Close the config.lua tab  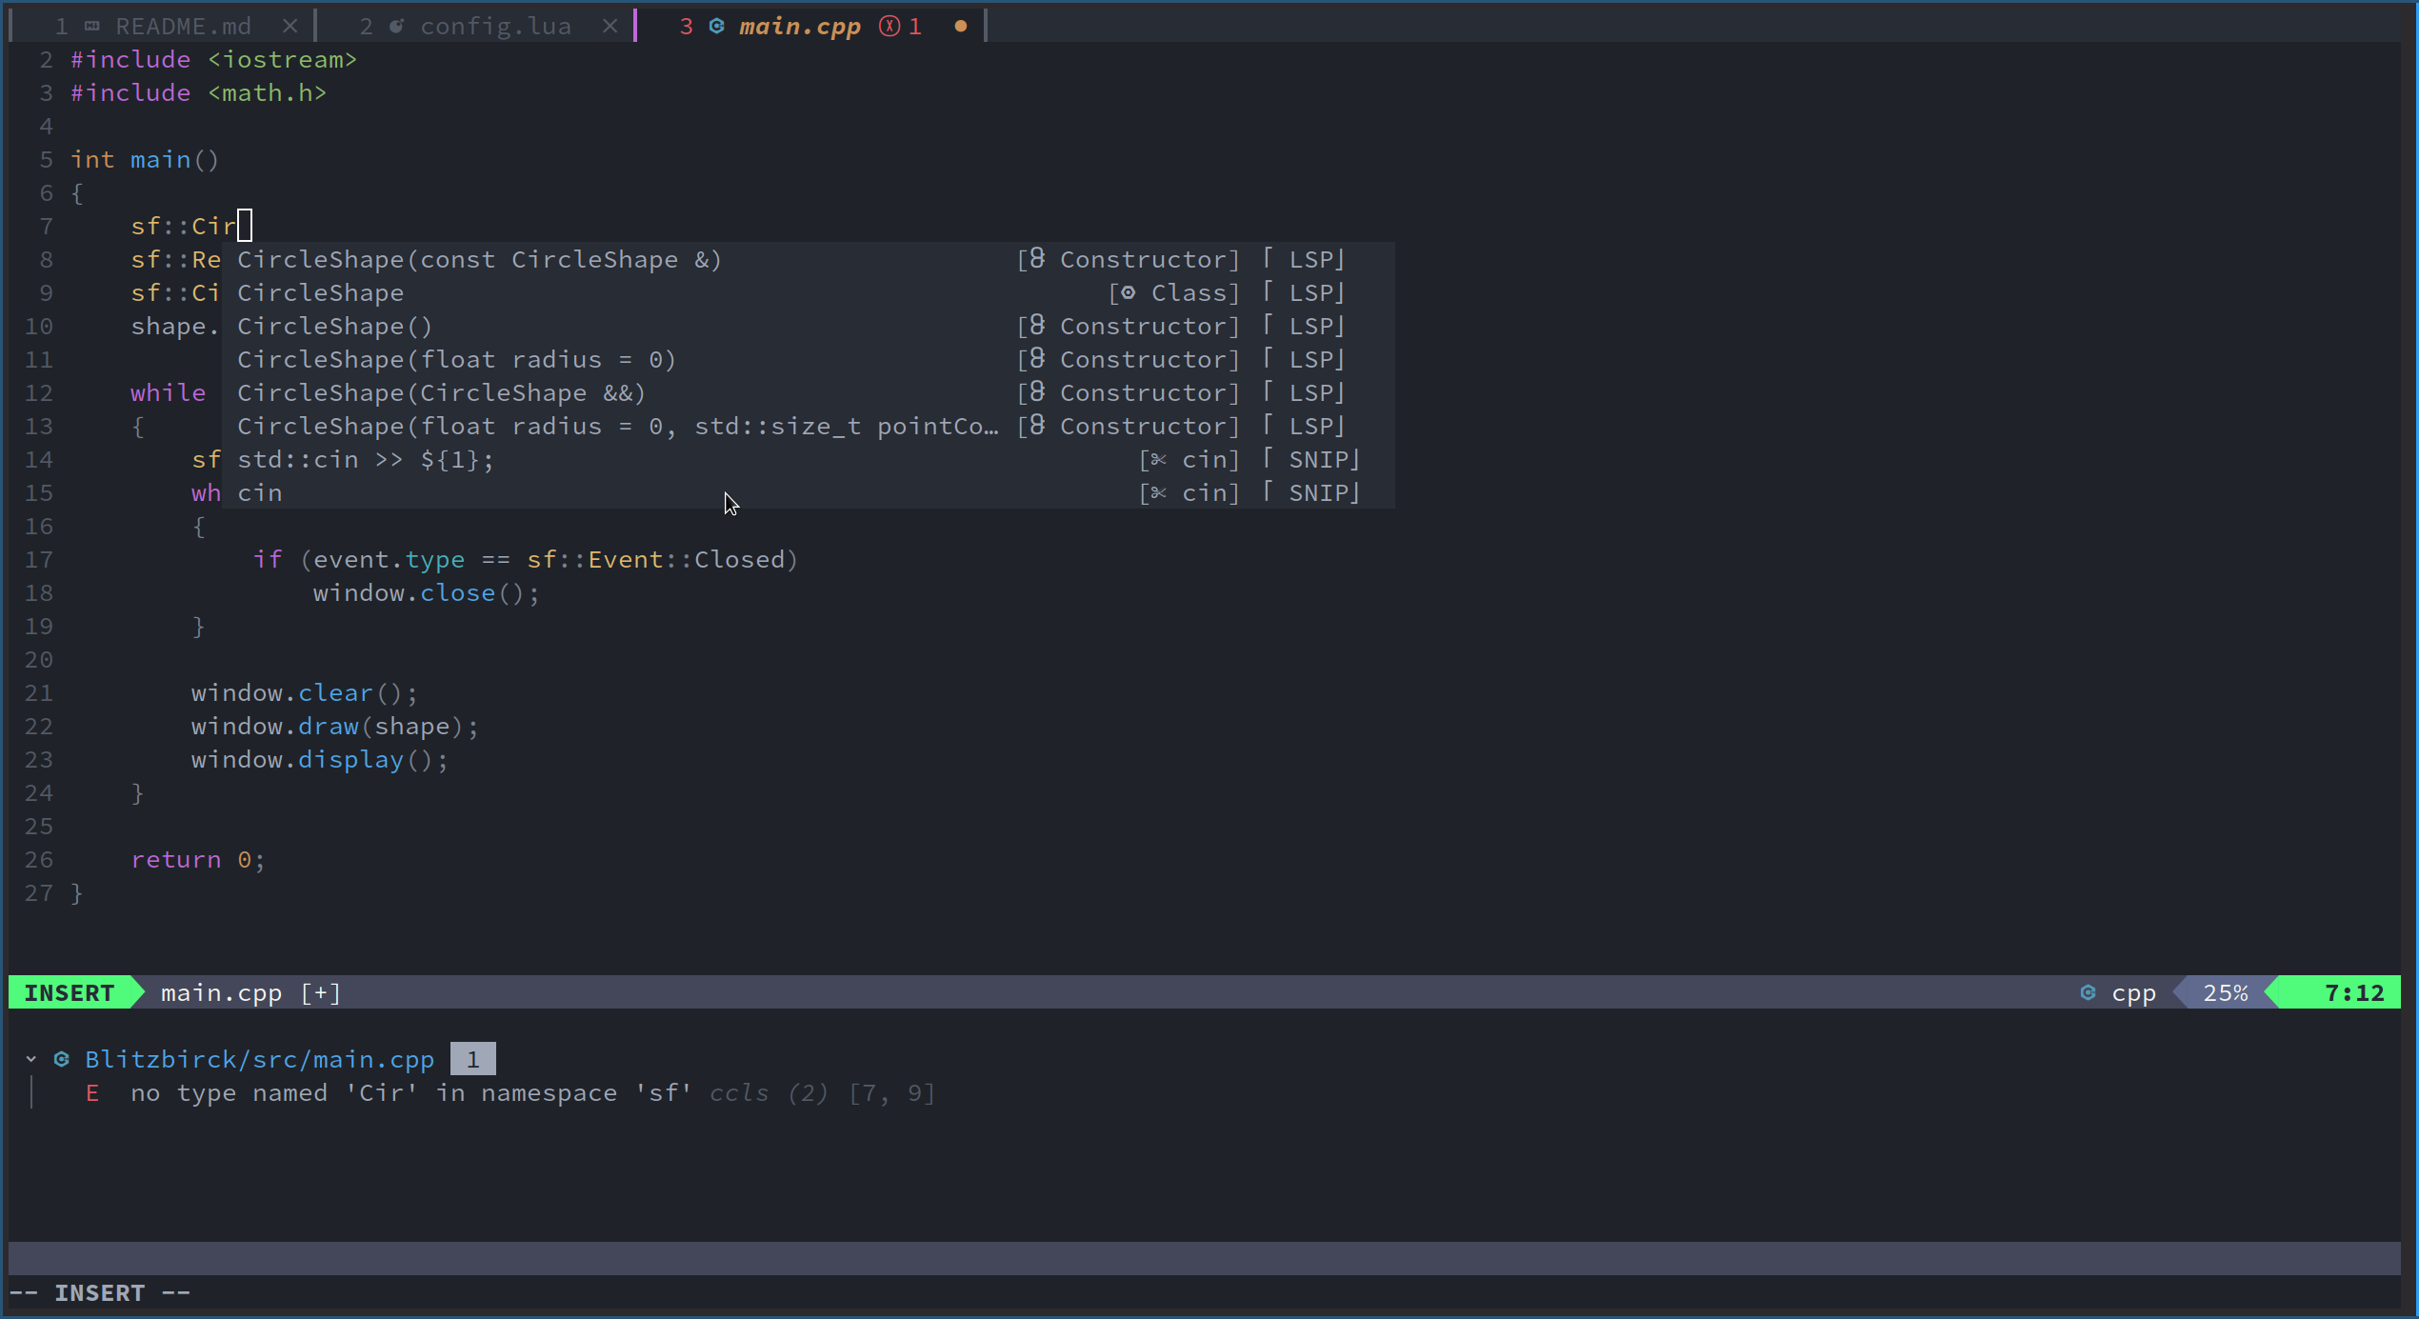[x=610, y=27]
